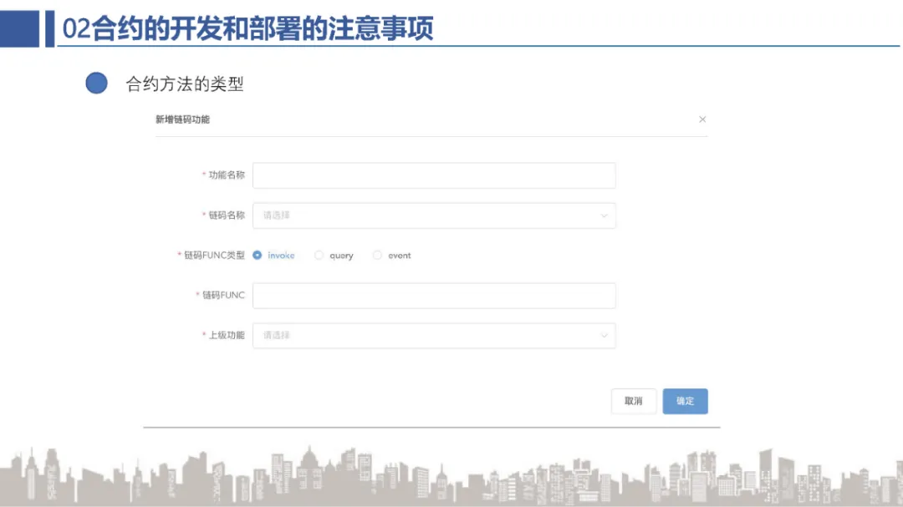The image size is (903, 507).
Task: Click the 新增链码功能 dialog title
Action: pos(182,119)
